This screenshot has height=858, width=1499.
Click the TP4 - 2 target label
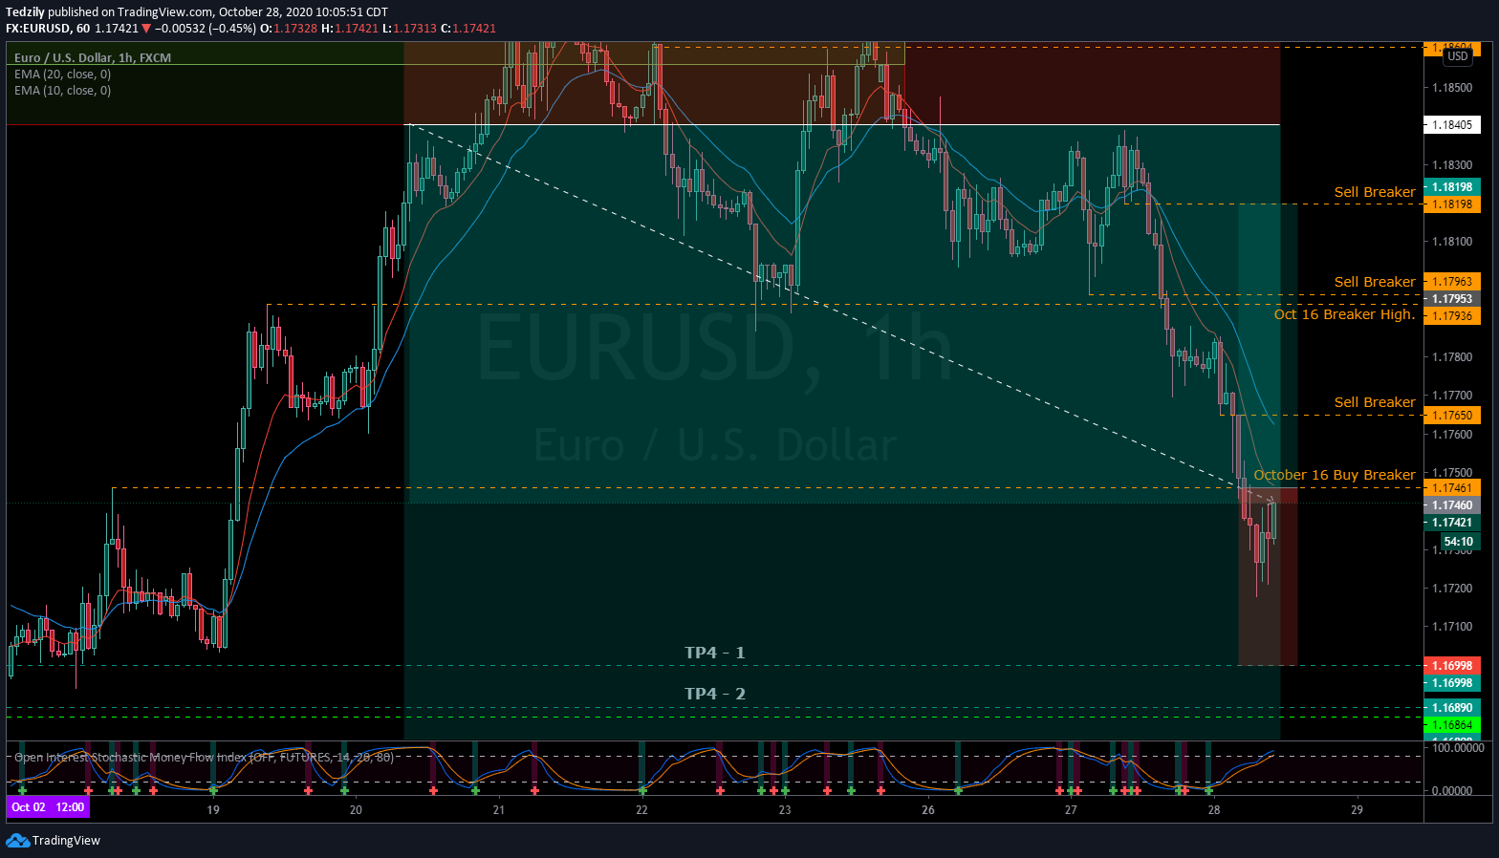tap(714, 694)
